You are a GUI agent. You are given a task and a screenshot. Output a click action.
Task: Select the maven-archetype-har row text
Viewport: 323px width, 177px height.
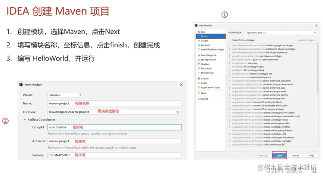point(252,74)
